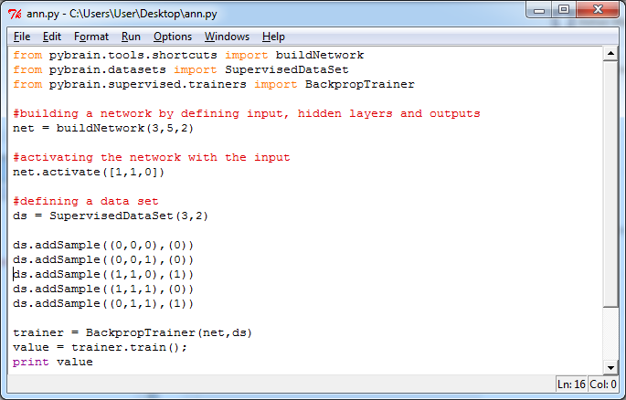Click the 'Col: 0' status indicator
Image resolution: width=626 pixels, height=400 pixels.
(603, 384)
